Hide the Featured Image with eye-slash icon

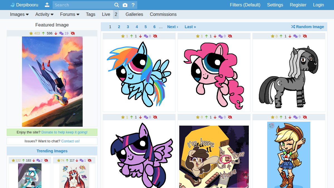(73, 33)
